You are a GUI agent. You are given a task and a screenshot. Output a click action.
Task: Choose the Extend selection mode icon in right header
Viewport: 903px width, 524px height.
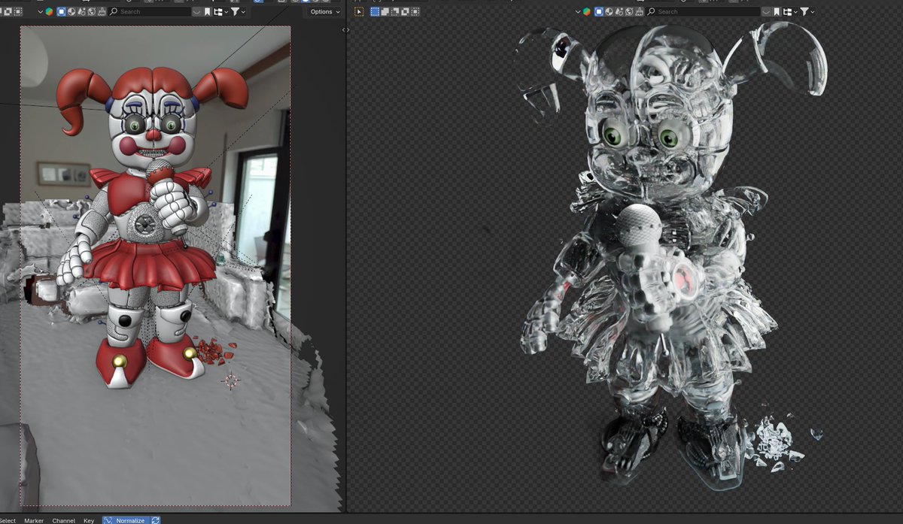pos(385,11)
